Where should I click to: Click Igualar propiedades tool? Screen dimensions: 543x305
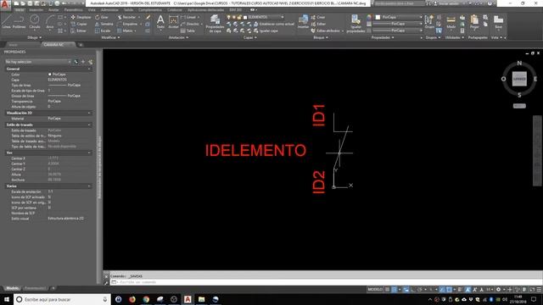[x=355, y=23]
